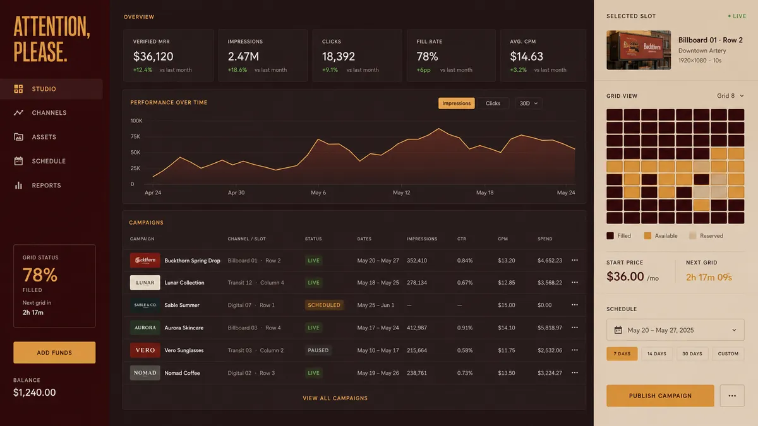Open the ellipsis menu beside Publish Campaign
Viewport: 758px width, 426px height.
coord(732,396)
